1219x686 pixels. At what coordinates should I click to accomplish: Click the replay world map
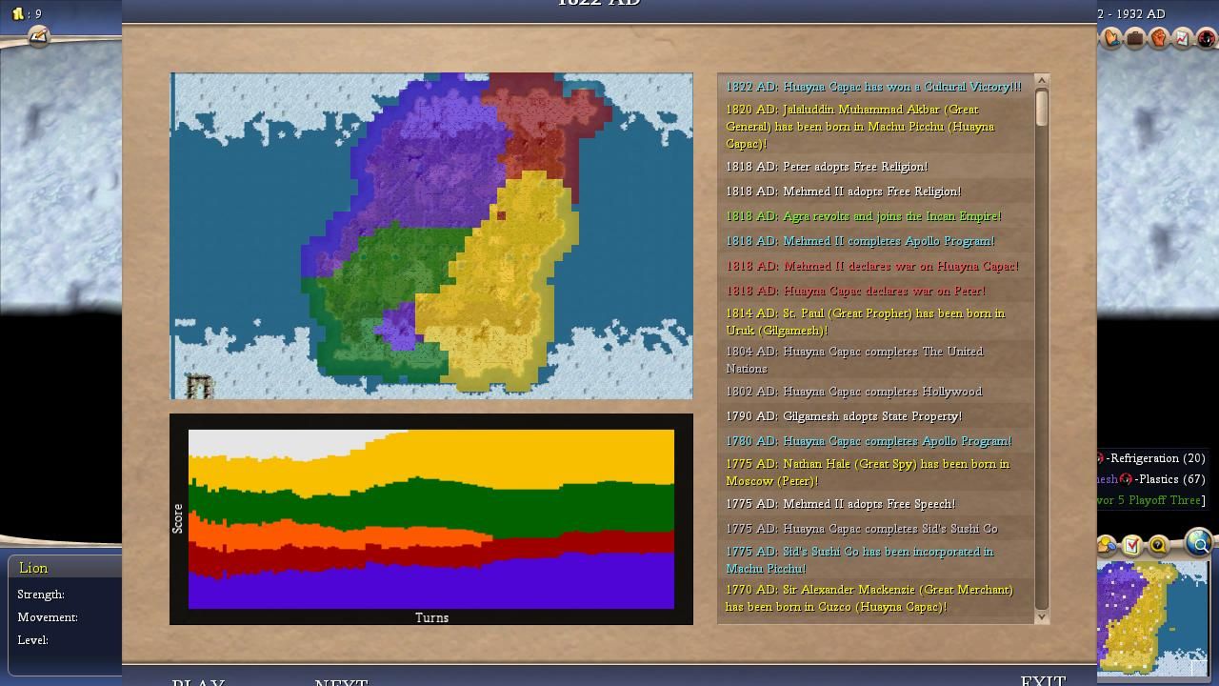[431, 235]
